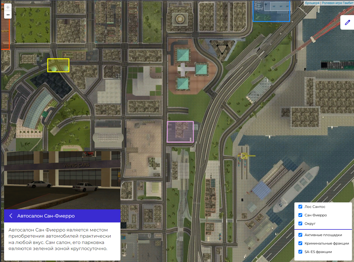Open the Брошюра link
Image resolution: width=354 pixels, height=262 pixels.
(312, 3)
